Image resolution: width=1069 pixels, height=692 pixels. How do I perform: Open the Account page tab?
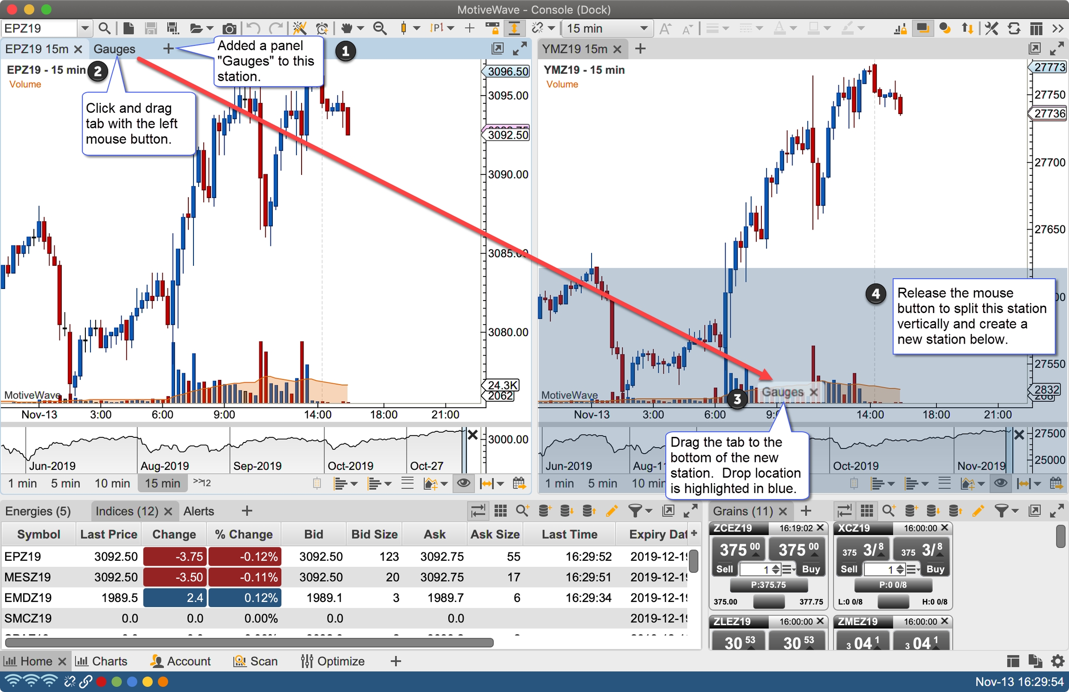[x=181, y=661]
